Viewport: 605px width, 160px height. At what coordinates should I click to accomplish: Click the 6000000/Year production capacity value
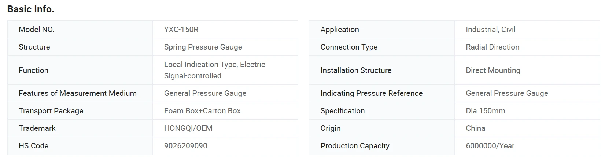490,146
